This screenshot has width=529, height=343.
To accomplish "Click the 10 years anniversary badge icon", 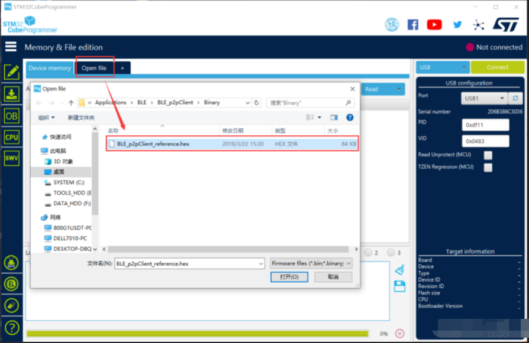I will (x=392, y=25).
